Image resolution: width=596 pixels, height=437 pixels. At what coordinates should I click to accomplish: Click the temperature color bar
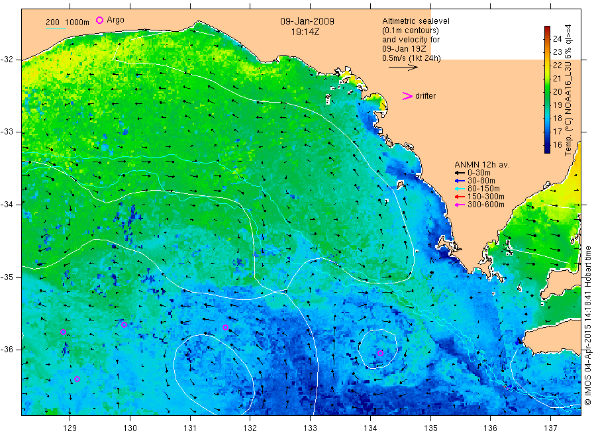(x=547, y=89)
